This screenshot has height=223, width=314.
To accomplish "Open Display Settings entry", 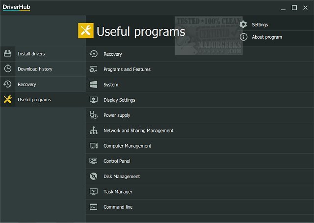I will [119, 100].
